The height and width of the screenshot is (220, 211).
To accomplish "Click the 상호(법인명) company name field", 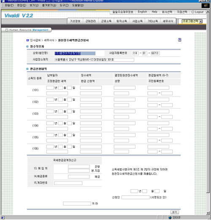I will pos(75,53).
